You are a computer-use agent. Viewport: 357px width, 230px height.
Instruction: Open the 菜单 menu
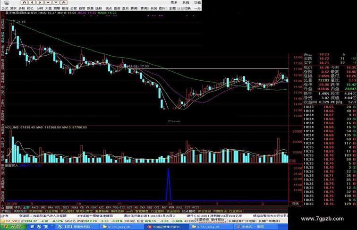(174, 2)
